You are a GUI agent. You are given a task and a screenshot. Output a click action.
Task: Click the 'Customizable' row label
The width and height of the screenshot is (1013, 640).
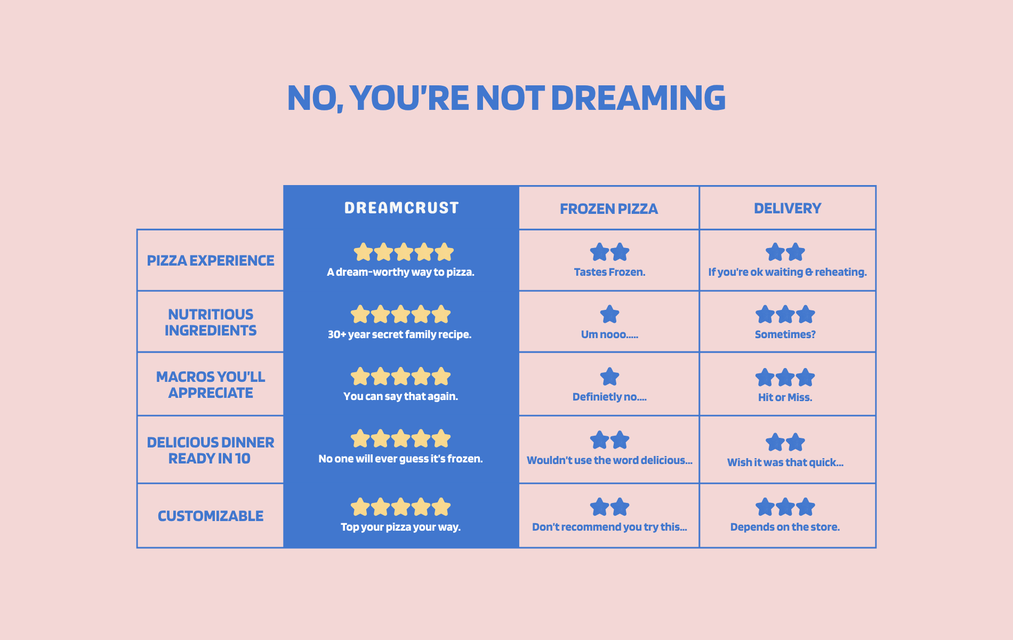pos(211,516)
